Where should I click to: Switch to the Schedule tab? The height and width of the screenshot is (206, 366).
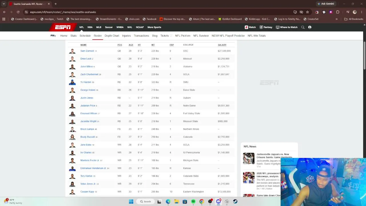pyautogui.click(x=85, y=36)
